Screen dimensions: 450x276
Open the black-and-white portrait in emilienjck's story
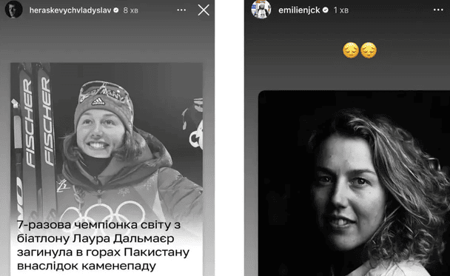pos(354,184)
